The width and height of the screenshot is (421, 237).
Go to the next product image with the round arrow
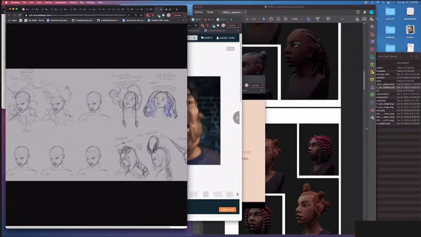[x=236, y=118]
